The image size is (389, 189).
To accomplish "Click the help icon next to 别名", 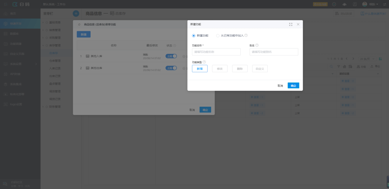I will [x=257, y=45].
